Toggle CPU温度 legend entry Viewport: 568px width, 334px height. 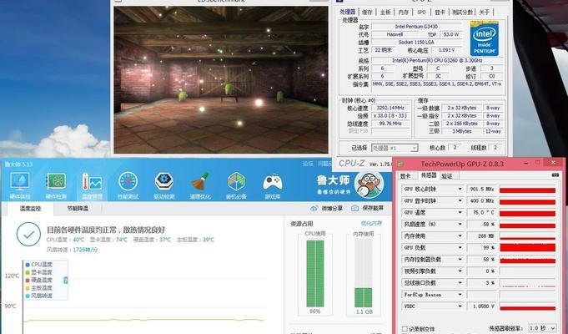click(39, 265)
